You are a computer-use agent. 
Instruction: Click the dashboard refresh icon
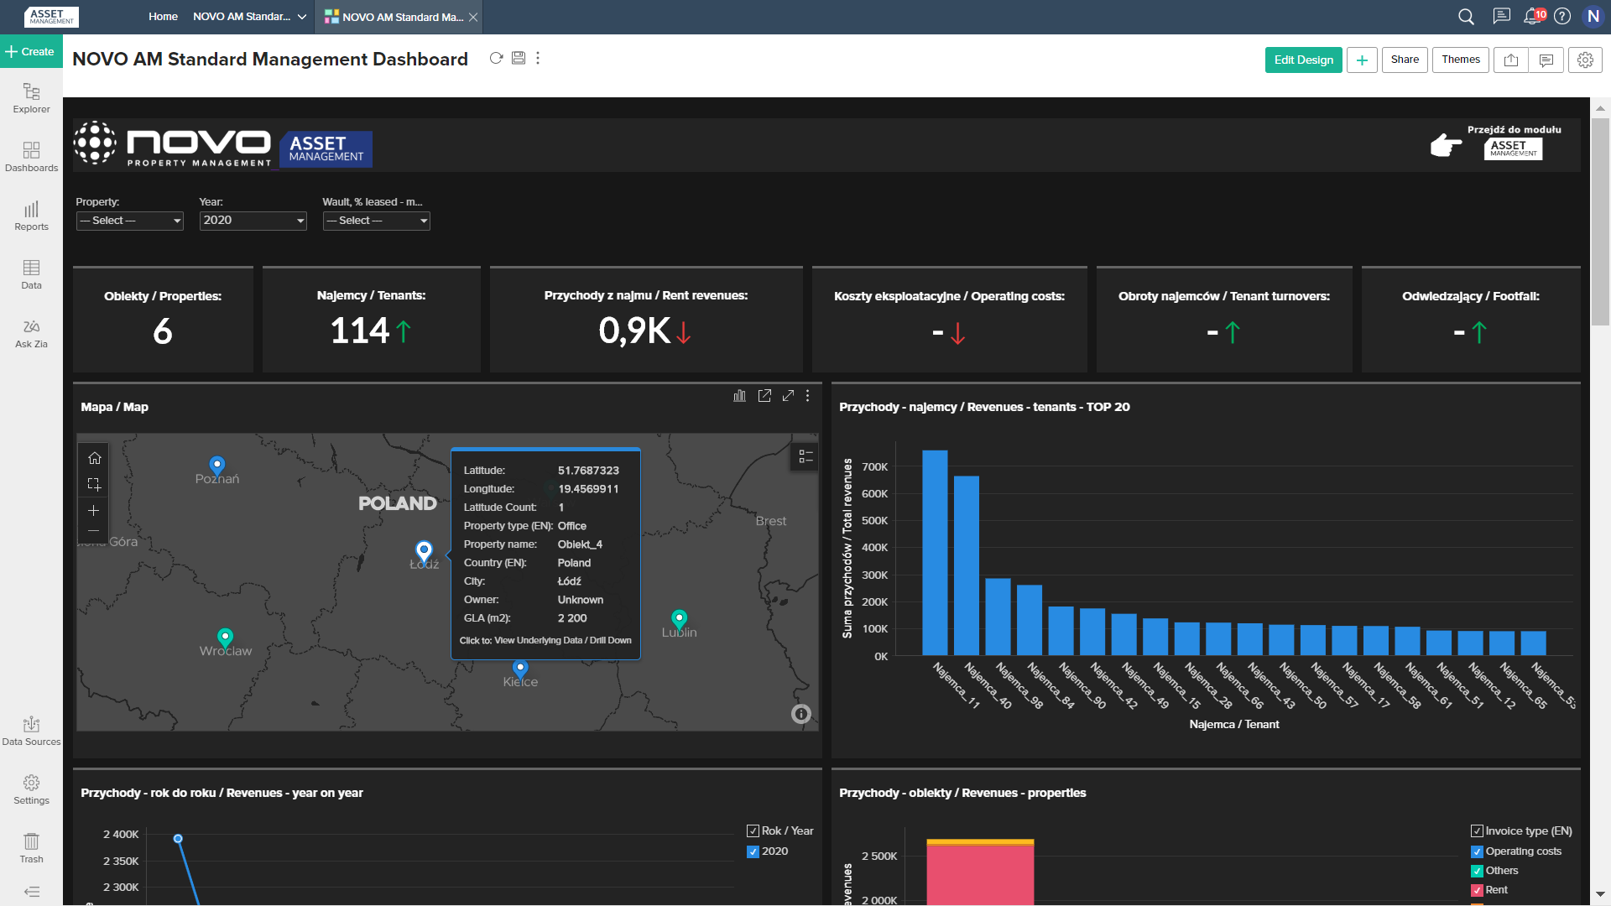[496, 58]
